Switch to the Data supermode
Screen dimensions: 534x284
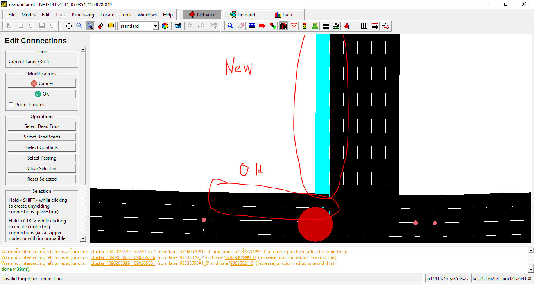283,15
